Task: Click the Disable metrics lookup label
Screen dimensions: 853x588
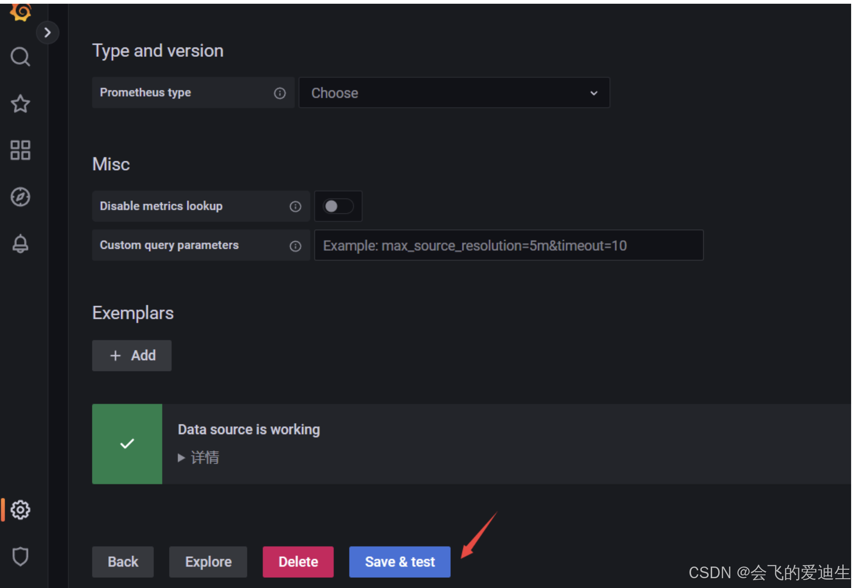Action: point(161,206)
